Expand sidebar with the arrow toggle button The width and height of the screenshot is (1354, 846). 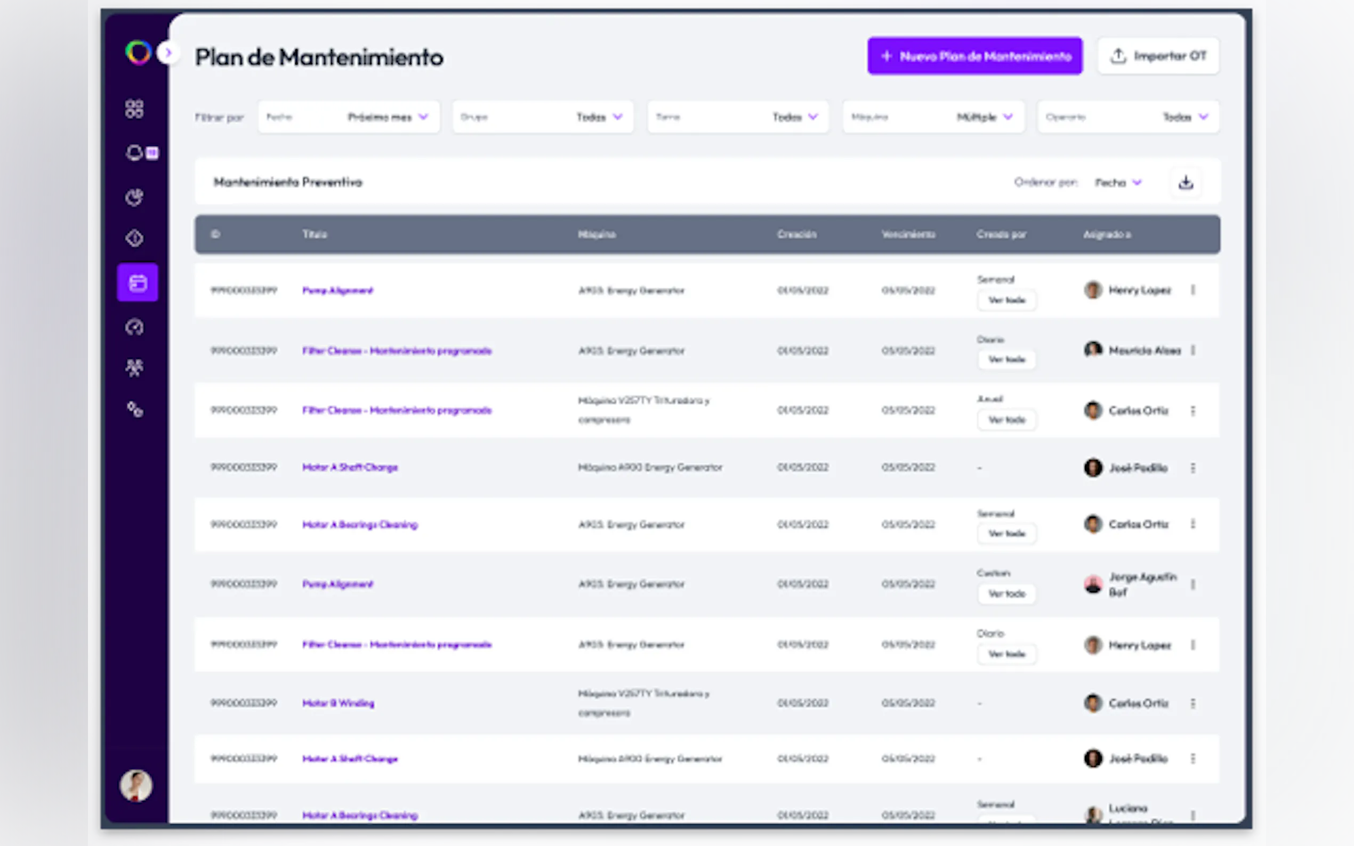click(168, 53)
